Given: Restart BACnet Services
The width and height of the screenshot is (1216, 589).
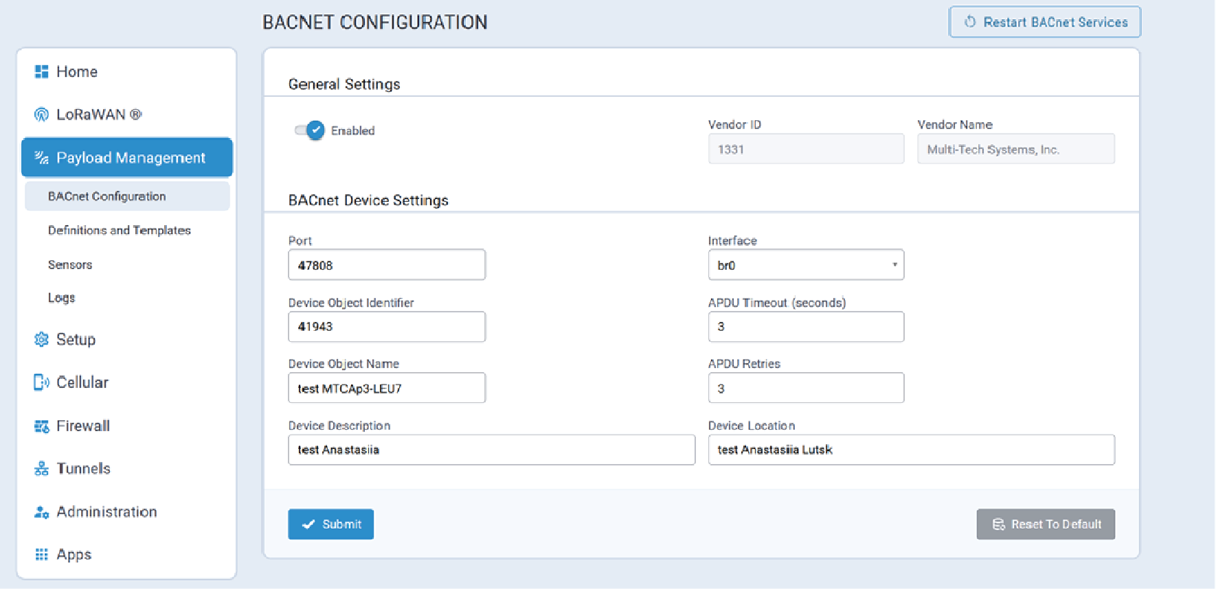Looking at the screenshot, I should 1044,22.
